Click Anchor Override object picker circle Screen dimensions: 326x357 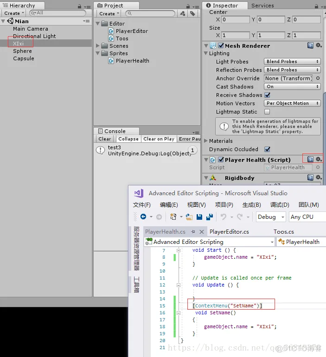tap(318, 78)
